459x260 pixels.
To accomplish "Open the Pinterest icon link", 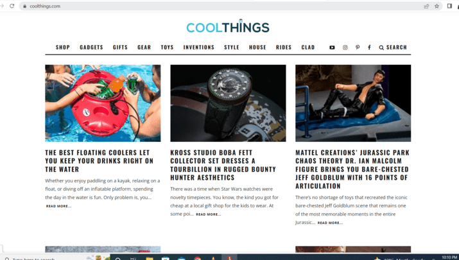I will (358, 48).
